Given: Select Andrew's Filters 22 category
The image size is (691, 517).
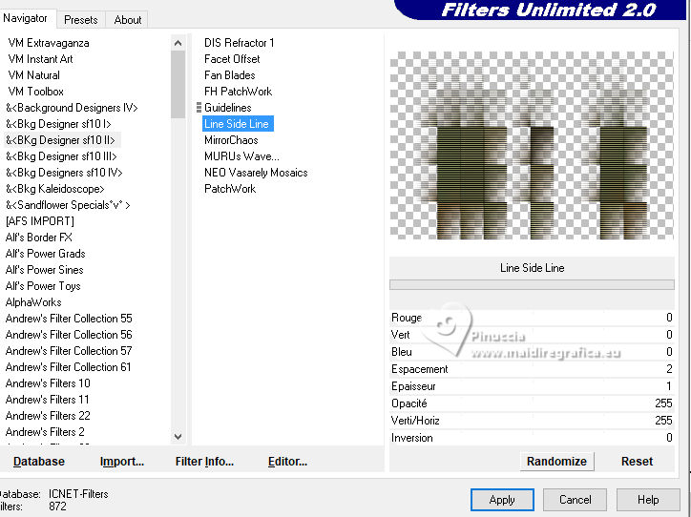Looking at the screenshot, I should pos(48,416).
